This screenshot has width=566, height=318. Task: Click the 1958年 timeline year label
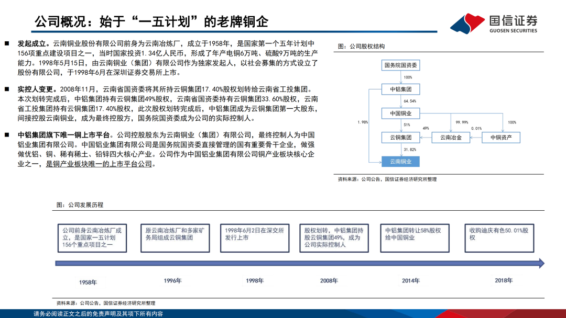(x=88, y=283)
